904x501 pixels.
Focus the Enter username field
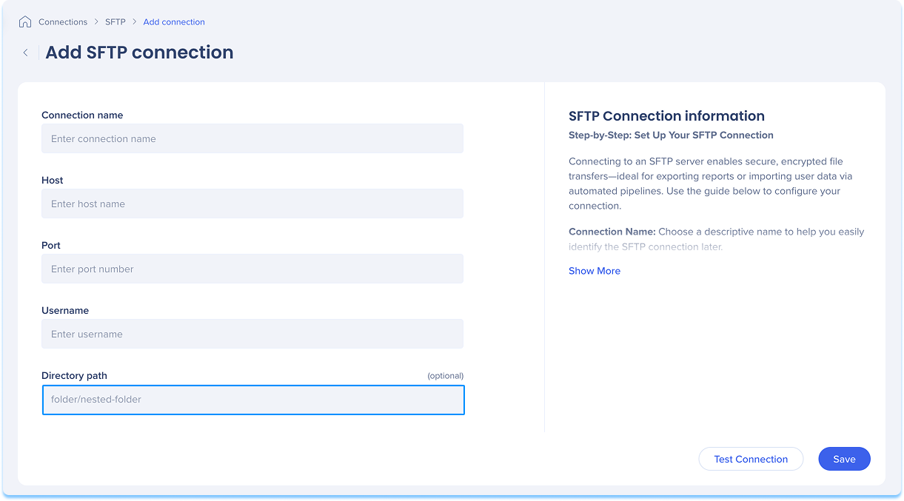pyautogui.click(x=252, y=334)
